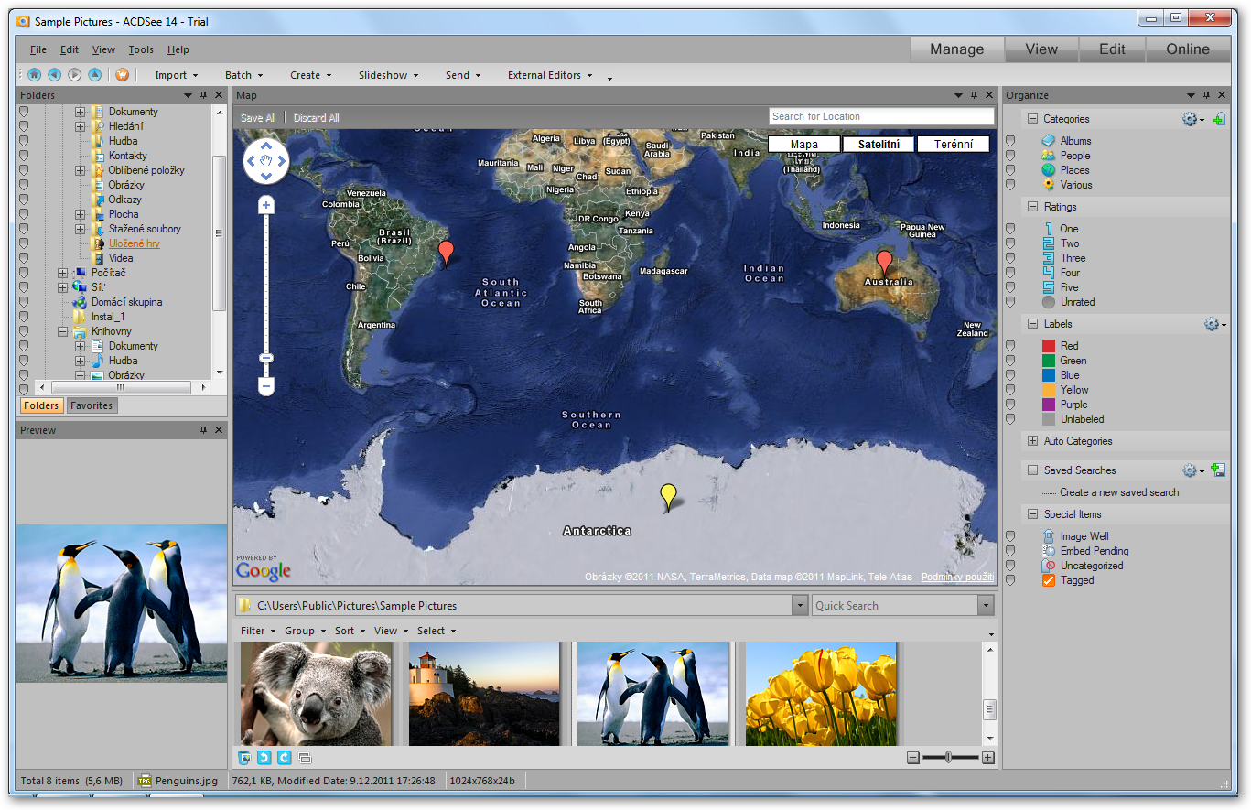Toggle the tag checkbox beside Places category

[1010, 170]
